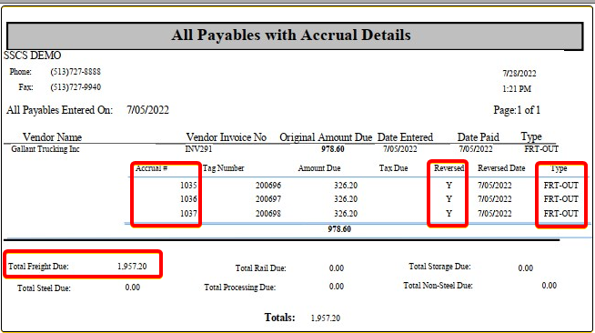
Task: Click the report time 1:21 PM
Action: tap(517, 89)
